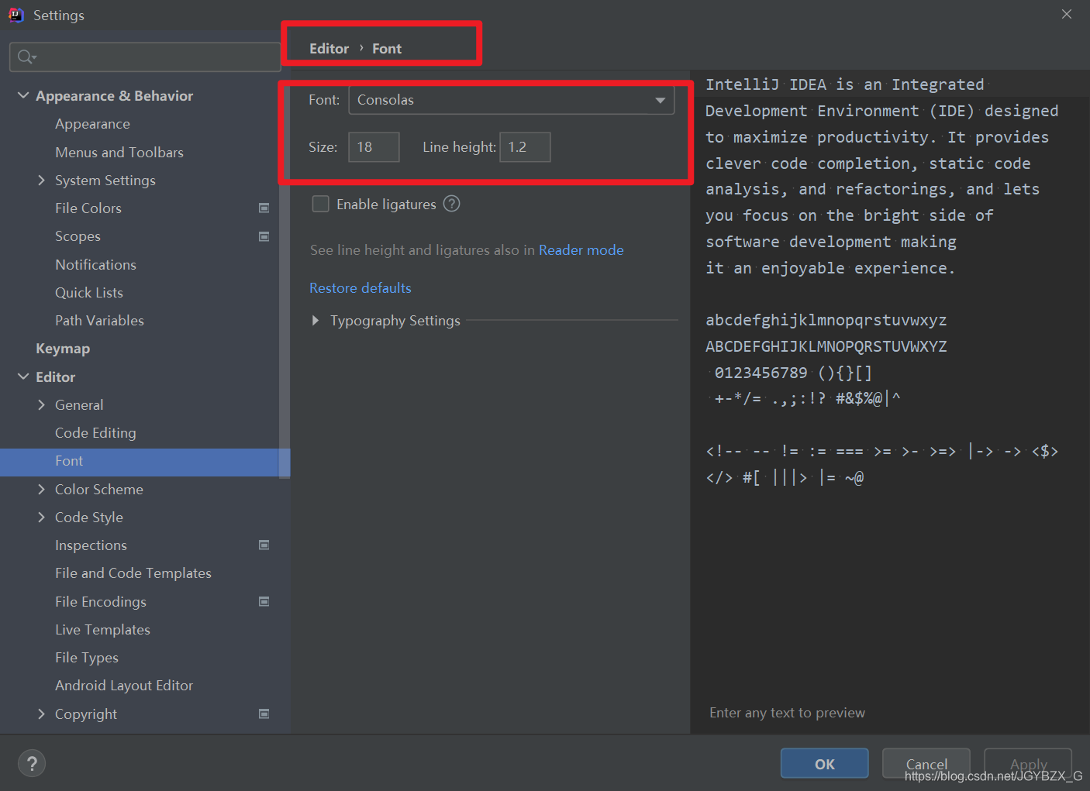
Task: Click the search magnifier icon in settings
Action: tap(26, 57)
